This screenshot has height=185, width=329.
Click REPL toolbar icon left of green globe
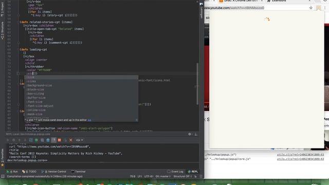point(31,140)
